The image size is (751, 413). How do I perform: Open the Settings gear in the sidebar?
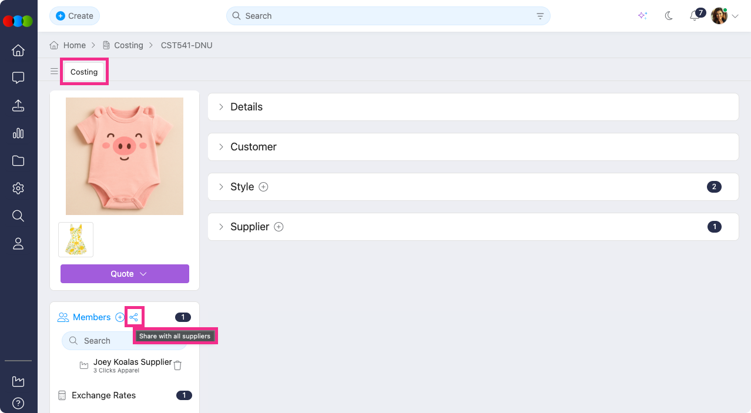(x=18, y=189)
